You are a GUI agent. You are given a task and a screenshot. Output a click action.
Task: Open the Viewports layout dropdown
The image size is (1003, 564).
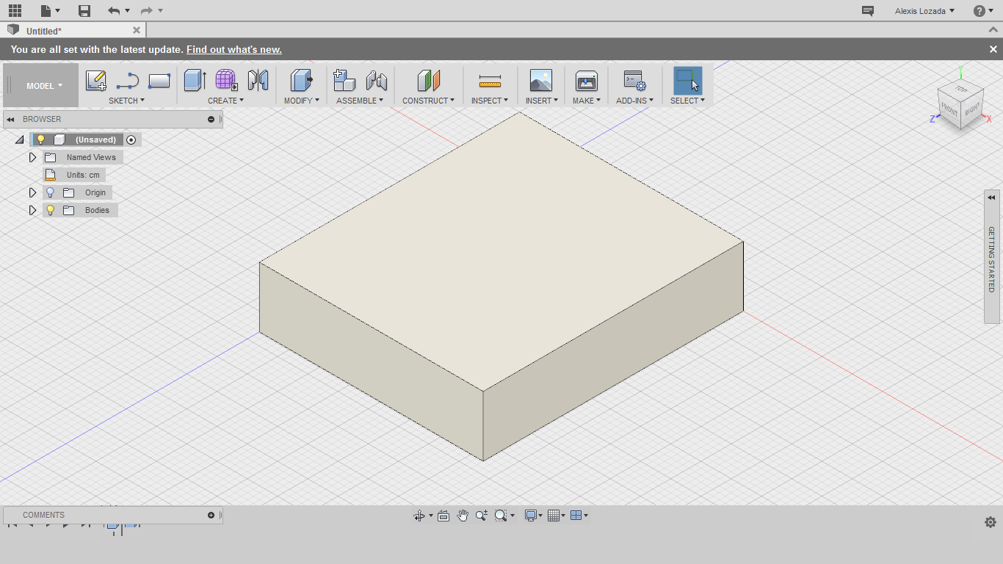click(579, 516)
